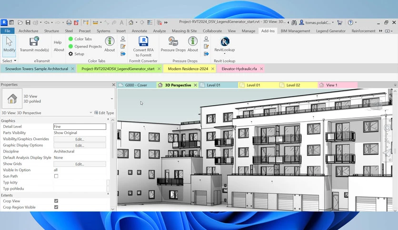Toggle the Opened Projects green switch
Screen dimensions: 398x230
(x=71, y=47)
